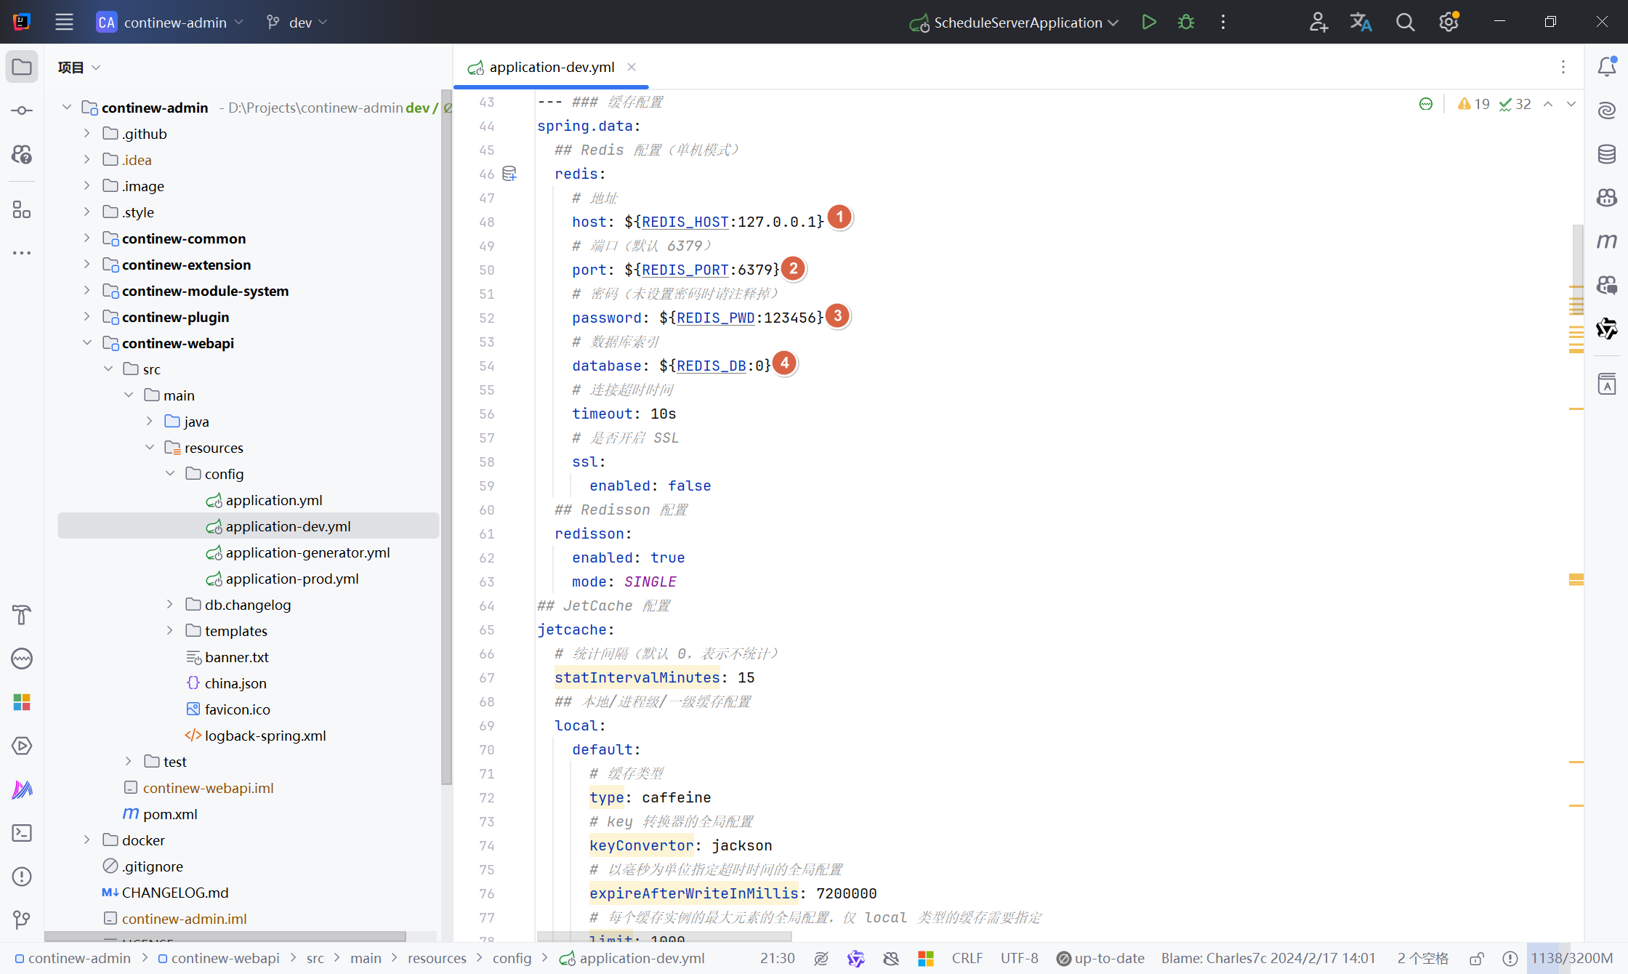Open the Database tool window
The width and height of the screenshot is (1628, 974).
click(x=1607, y=153)
